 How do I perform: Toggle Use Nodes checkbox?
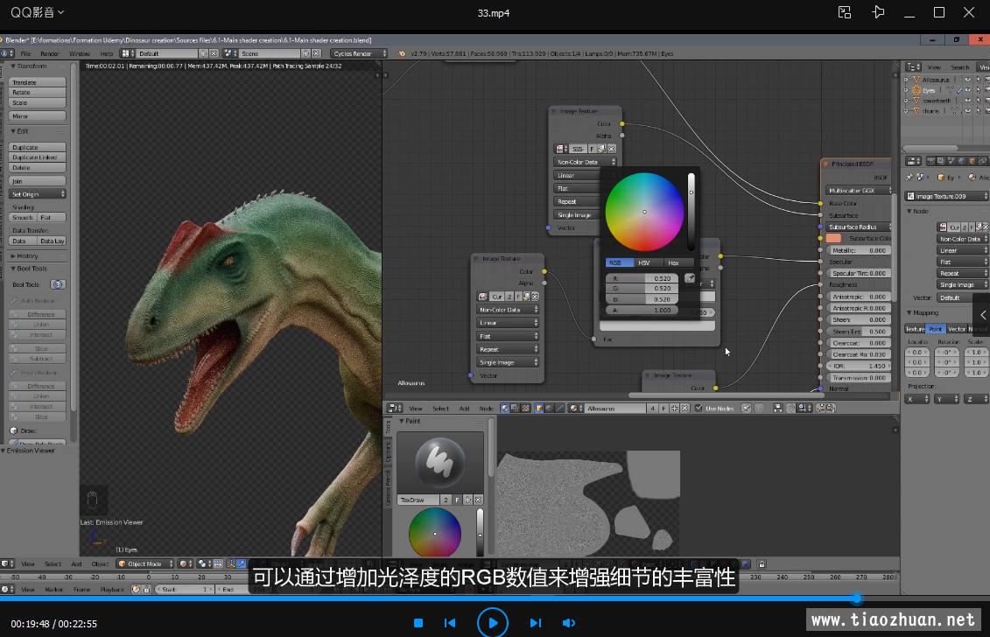(699, 409)
